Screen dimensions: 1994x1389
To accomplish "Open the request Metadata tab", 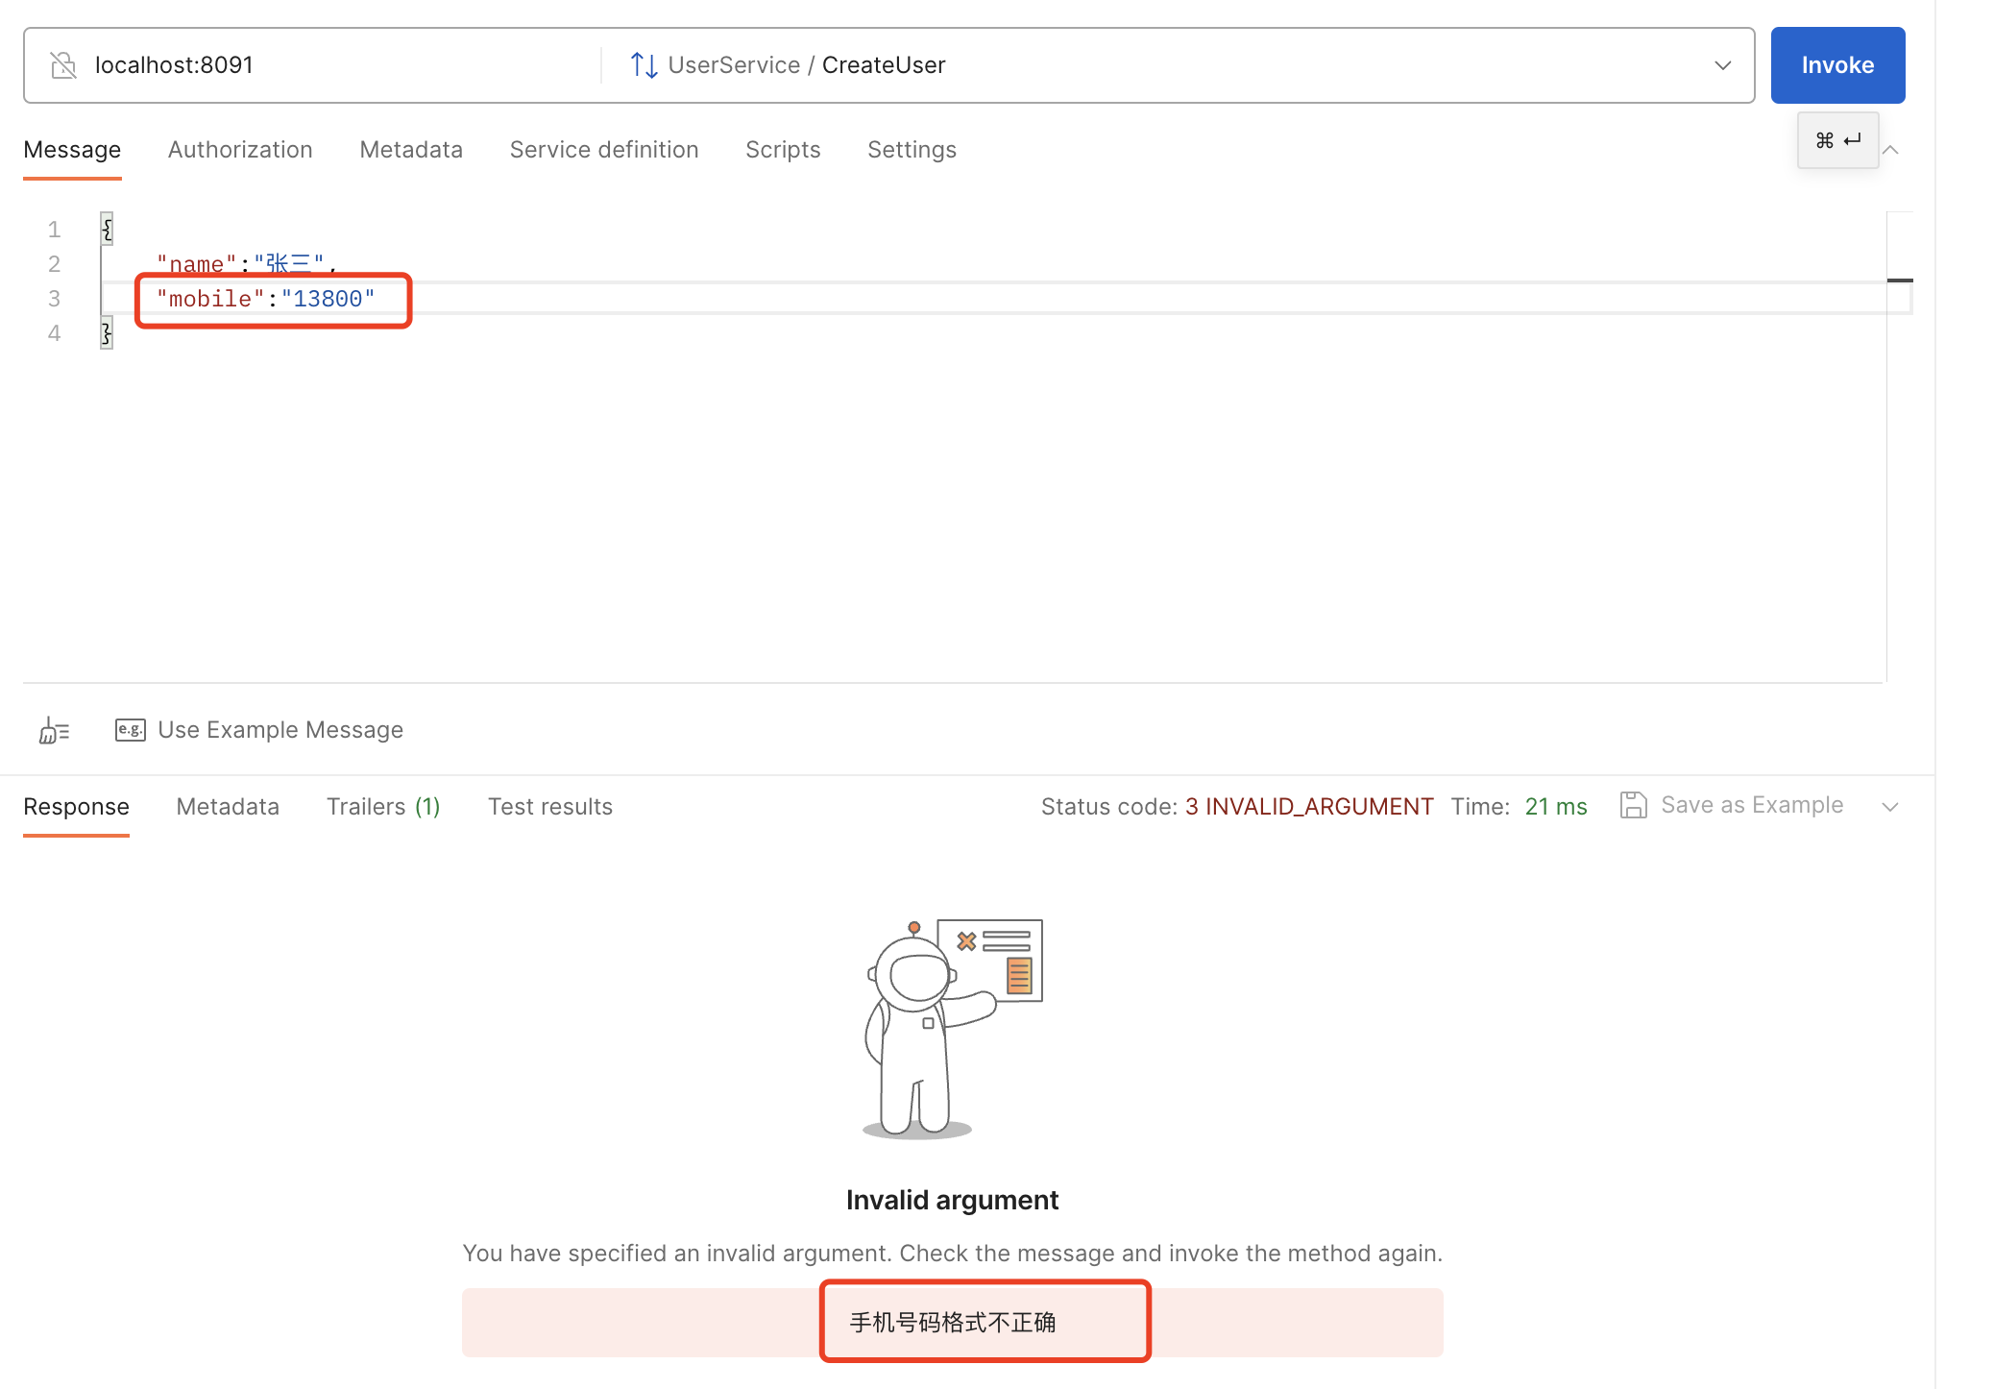I will click(x=411, y=150).
